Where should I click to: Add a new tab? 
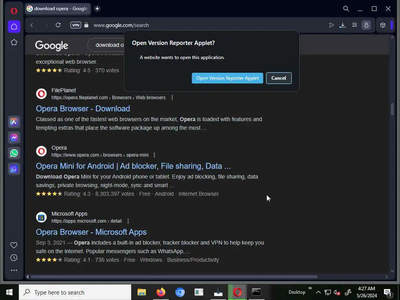click(x=97, y=9)
